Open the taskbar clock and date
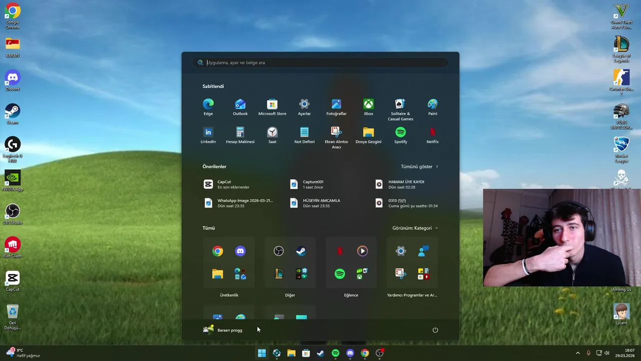Image resolution: width=641 pixels, height=361 pixels. [624, 353]
